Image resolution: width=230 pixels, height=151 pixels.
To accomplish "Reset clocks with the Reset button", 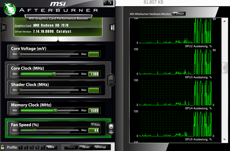I will [86, 147].
